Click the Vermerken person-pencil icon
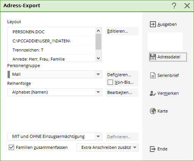The height and width of the screenshot is (161, 194). pyautogui.click(x=153, y=94)
